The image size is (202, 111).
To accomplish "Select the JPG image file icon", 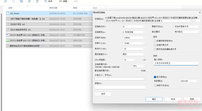I will (x=8, y=35).
